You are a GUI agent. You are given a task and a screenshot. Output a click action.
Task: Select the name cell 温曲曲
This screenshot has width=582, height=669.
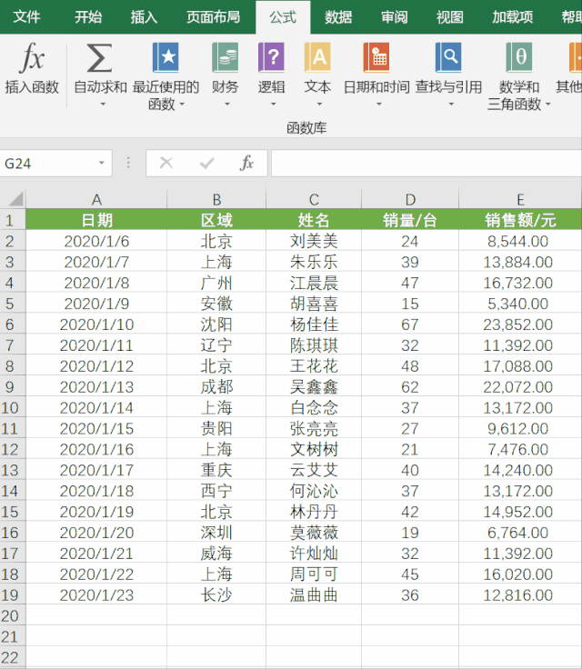coord(314,594)
